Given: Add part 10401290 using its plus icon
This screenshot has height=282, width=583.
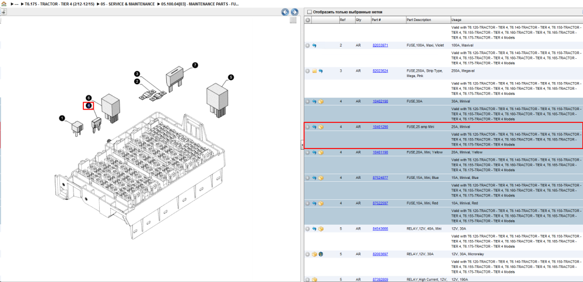Looking at the screenshot, I should (307, 126).
